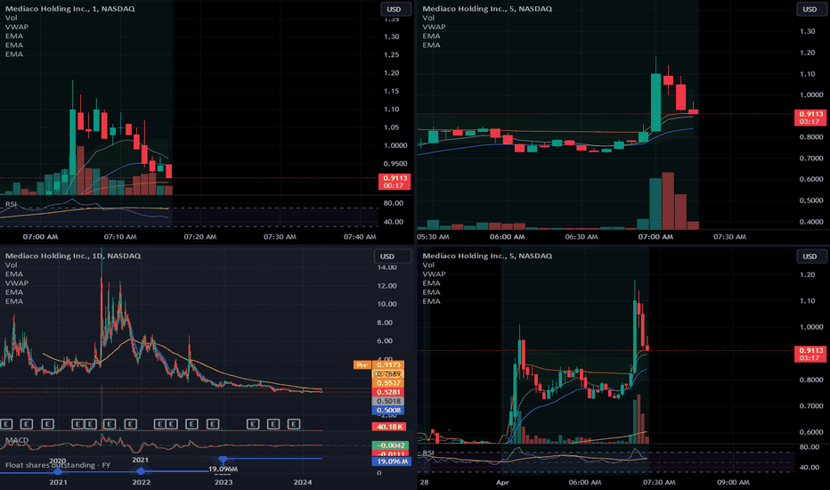Click the blue 19.096M float value label
Viewport: 830px width, 490px height.
coord(391,461)
